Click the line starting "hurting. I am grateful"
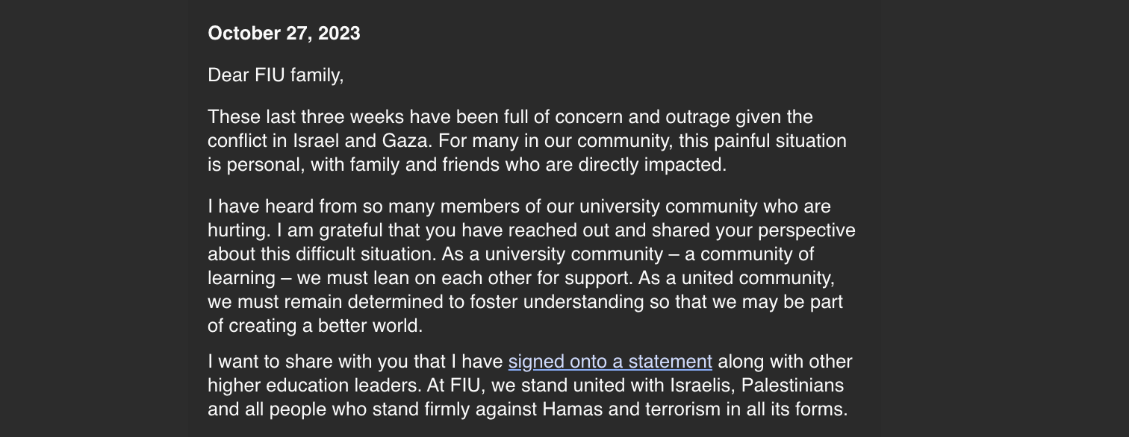 point(532,230)
